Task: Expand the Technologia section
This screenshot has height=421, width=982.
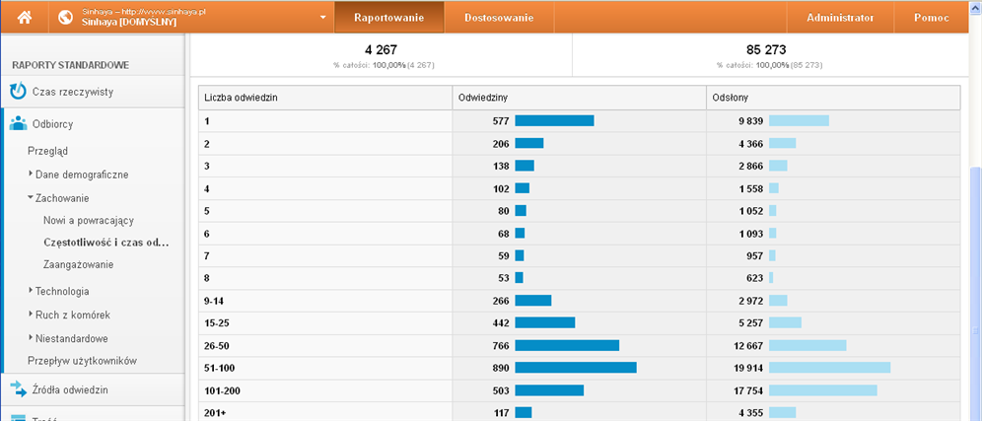Action: point(32,291)
